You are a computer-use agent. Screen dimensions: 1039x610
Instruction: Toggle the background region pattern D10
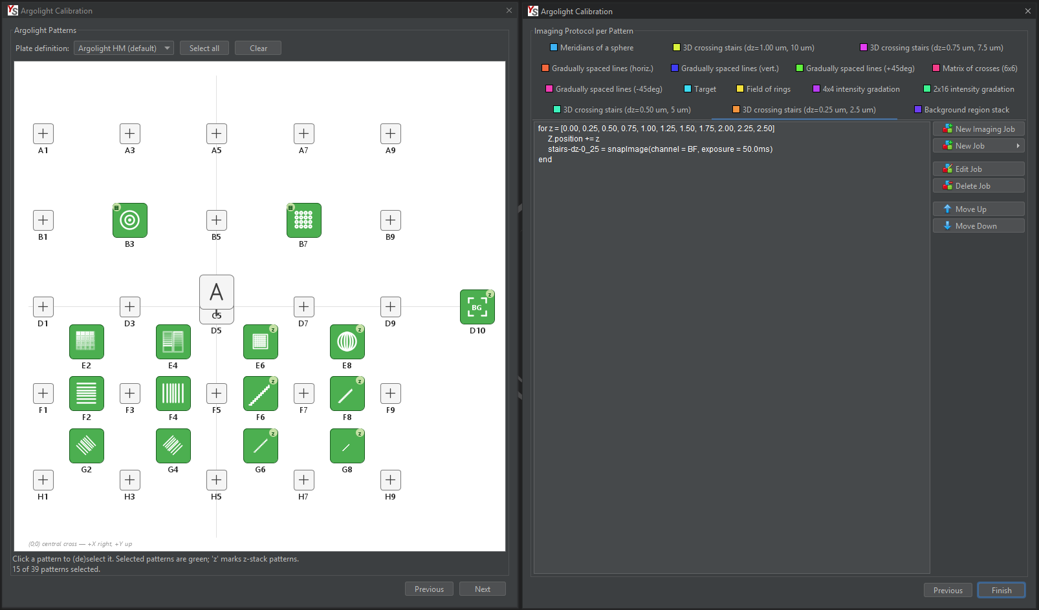(x=477, y=307)
